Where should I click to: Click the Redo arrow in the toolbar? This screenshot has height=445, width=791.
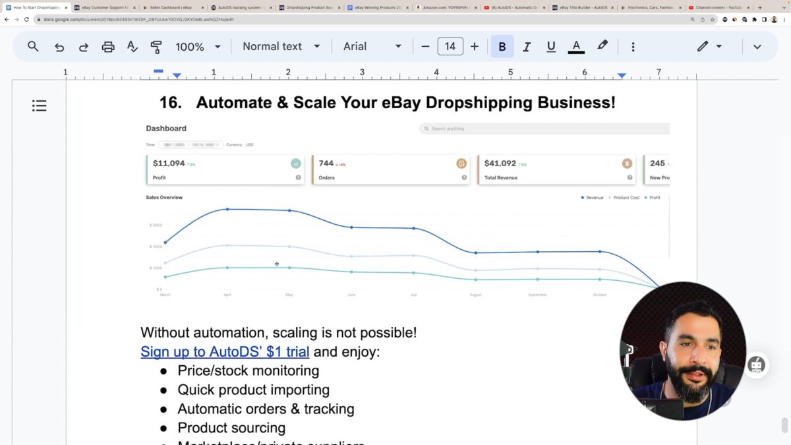point(84,47)
